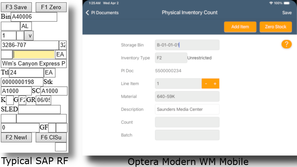
Task: Tap the Wi-Fi icon in status bar
Action: click(x=271, y=3)
